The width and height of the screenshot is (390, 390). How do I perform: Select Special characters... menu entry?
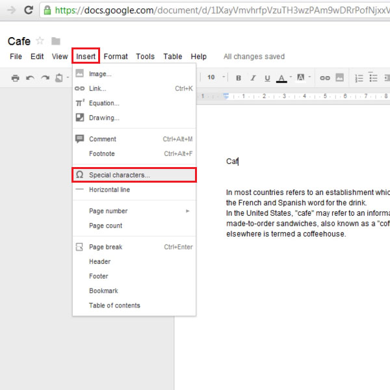tap(135, 175)
